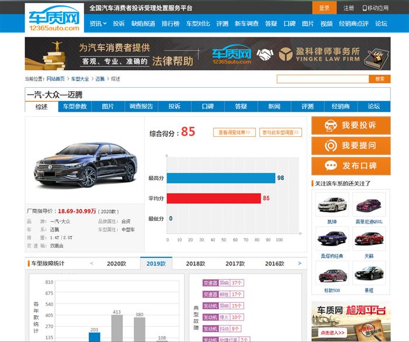Screen dimensions: 409x342
Task: Select the 2018款 year tab
Action: [196, 264]
